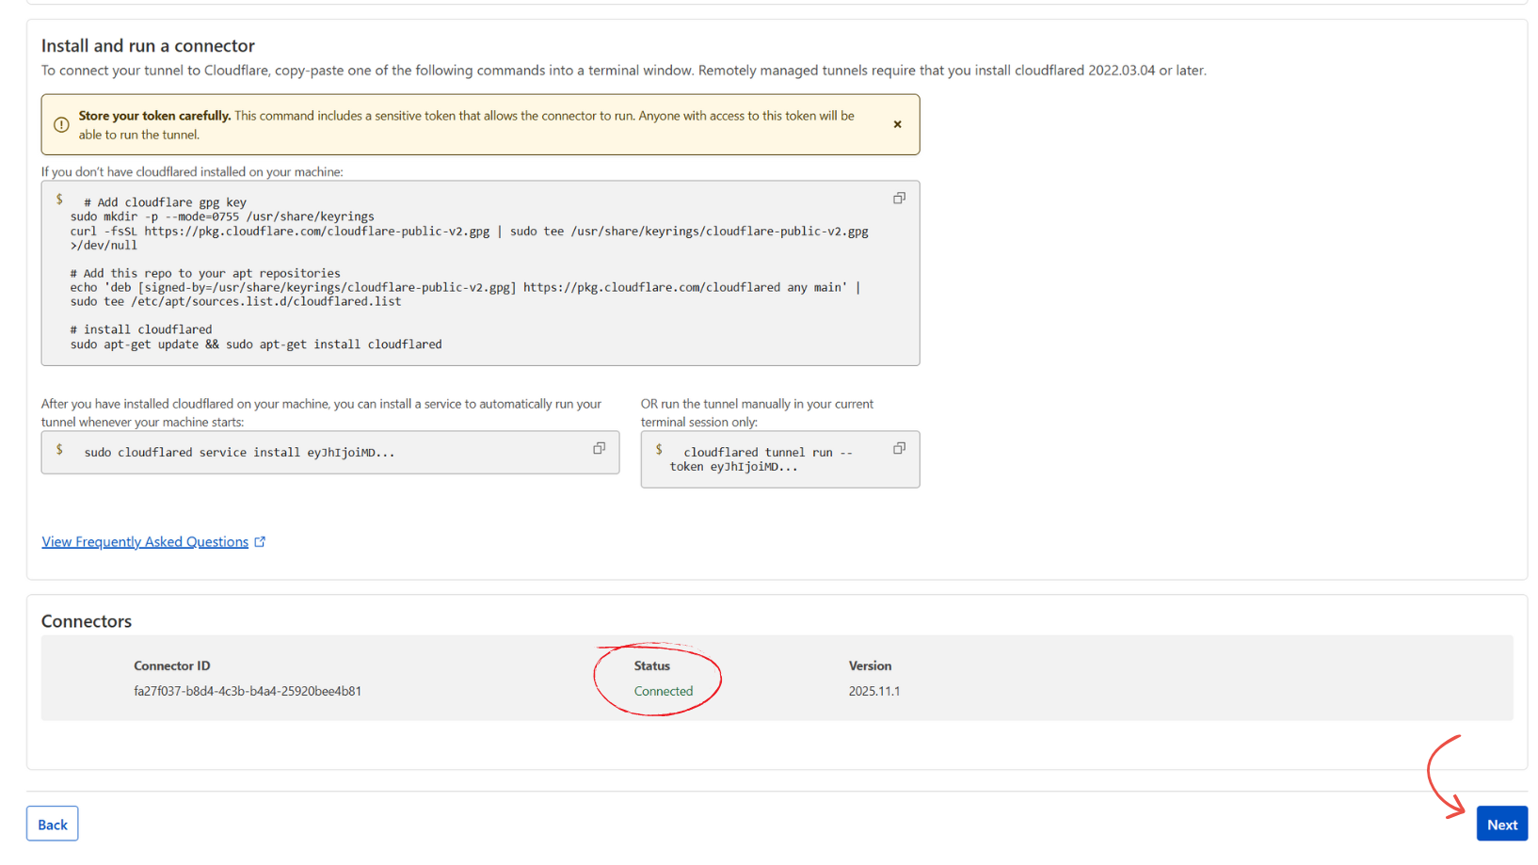The width and height of the screenshot is (1538, 865).
Task: Click the curl -fsSL gpg key command line
Action: click(x=469, y=238)
